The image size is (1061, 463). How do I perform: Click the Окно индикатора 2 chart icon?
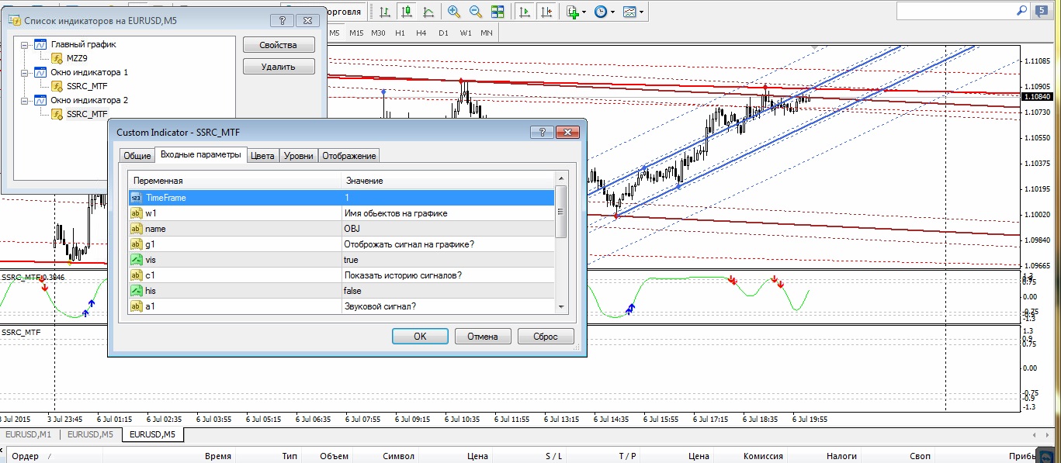coord(40,100)
